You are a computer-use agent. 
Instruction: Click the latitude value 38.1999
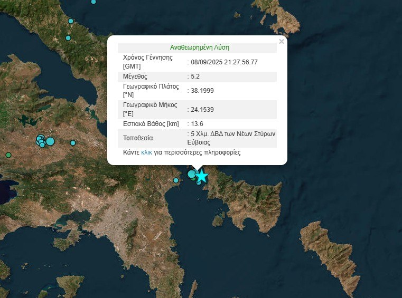202,91
